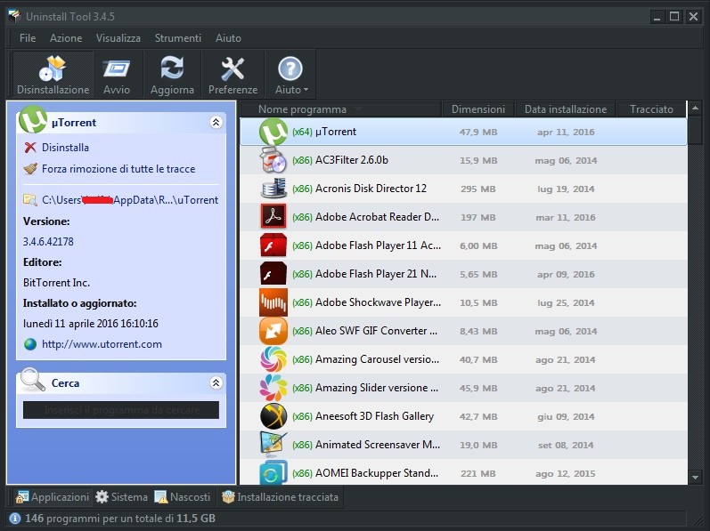
Task: Select Adobe Flash Player 21 icon
Action: [x=273, y=274]
